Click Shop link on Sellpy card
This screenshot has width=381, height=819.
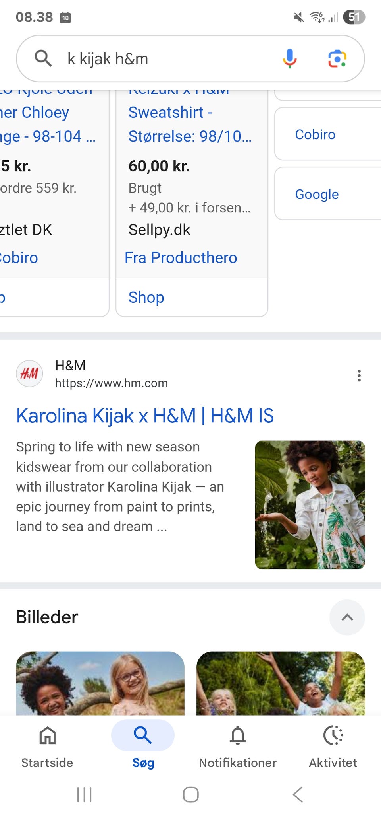click(x=146, y=297)
